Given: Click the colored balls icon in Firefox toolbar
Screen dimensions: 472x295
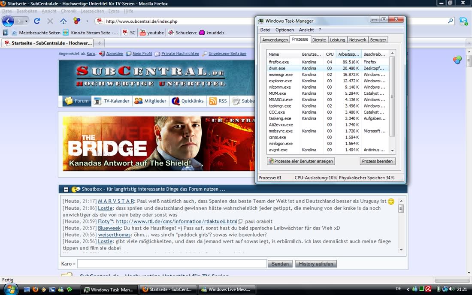Looking at the screenshot, I should pos(77,21).
